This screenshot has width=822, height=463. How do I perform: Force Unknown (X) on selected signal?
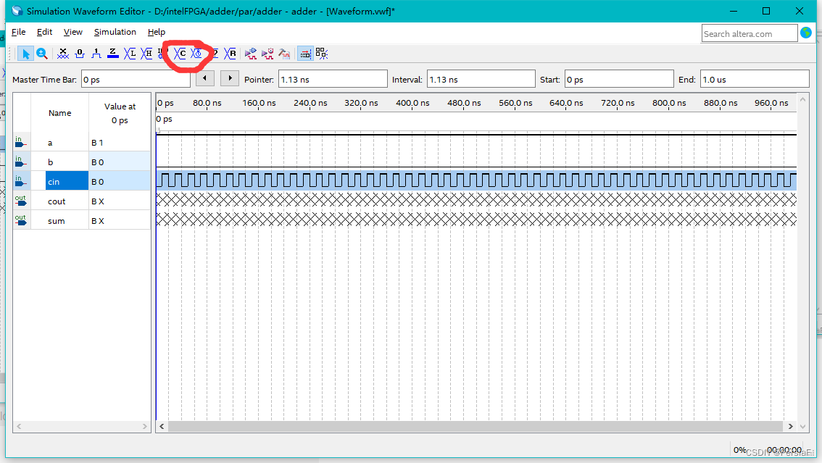[x=63, y=54]
